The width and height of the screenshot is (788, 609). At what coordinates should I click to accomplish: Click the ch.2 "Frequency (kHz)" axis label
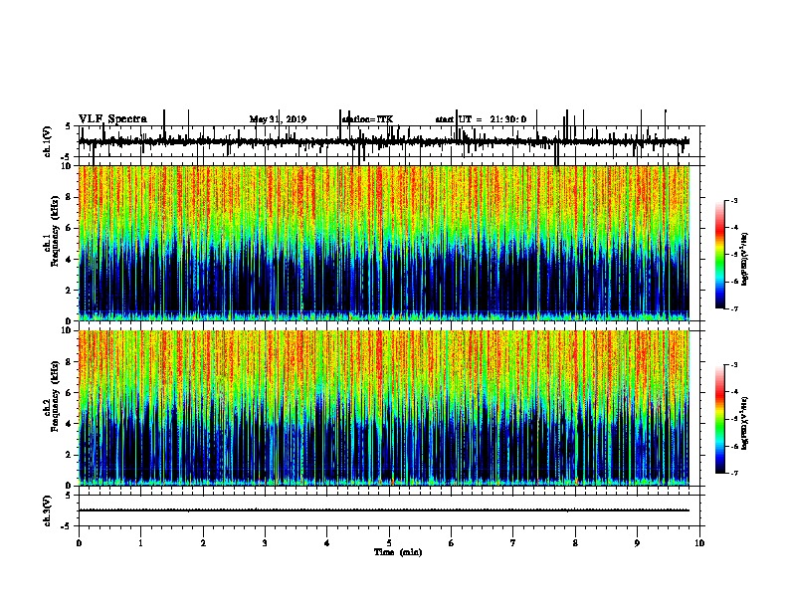pyautogui.click(x=55, y=396)
